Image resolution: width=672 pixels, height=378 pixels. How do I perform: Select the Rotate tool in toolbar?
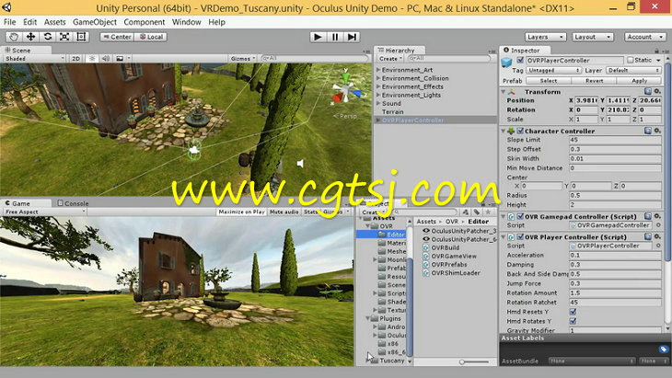pyautogui.click(x=48, y=37)
